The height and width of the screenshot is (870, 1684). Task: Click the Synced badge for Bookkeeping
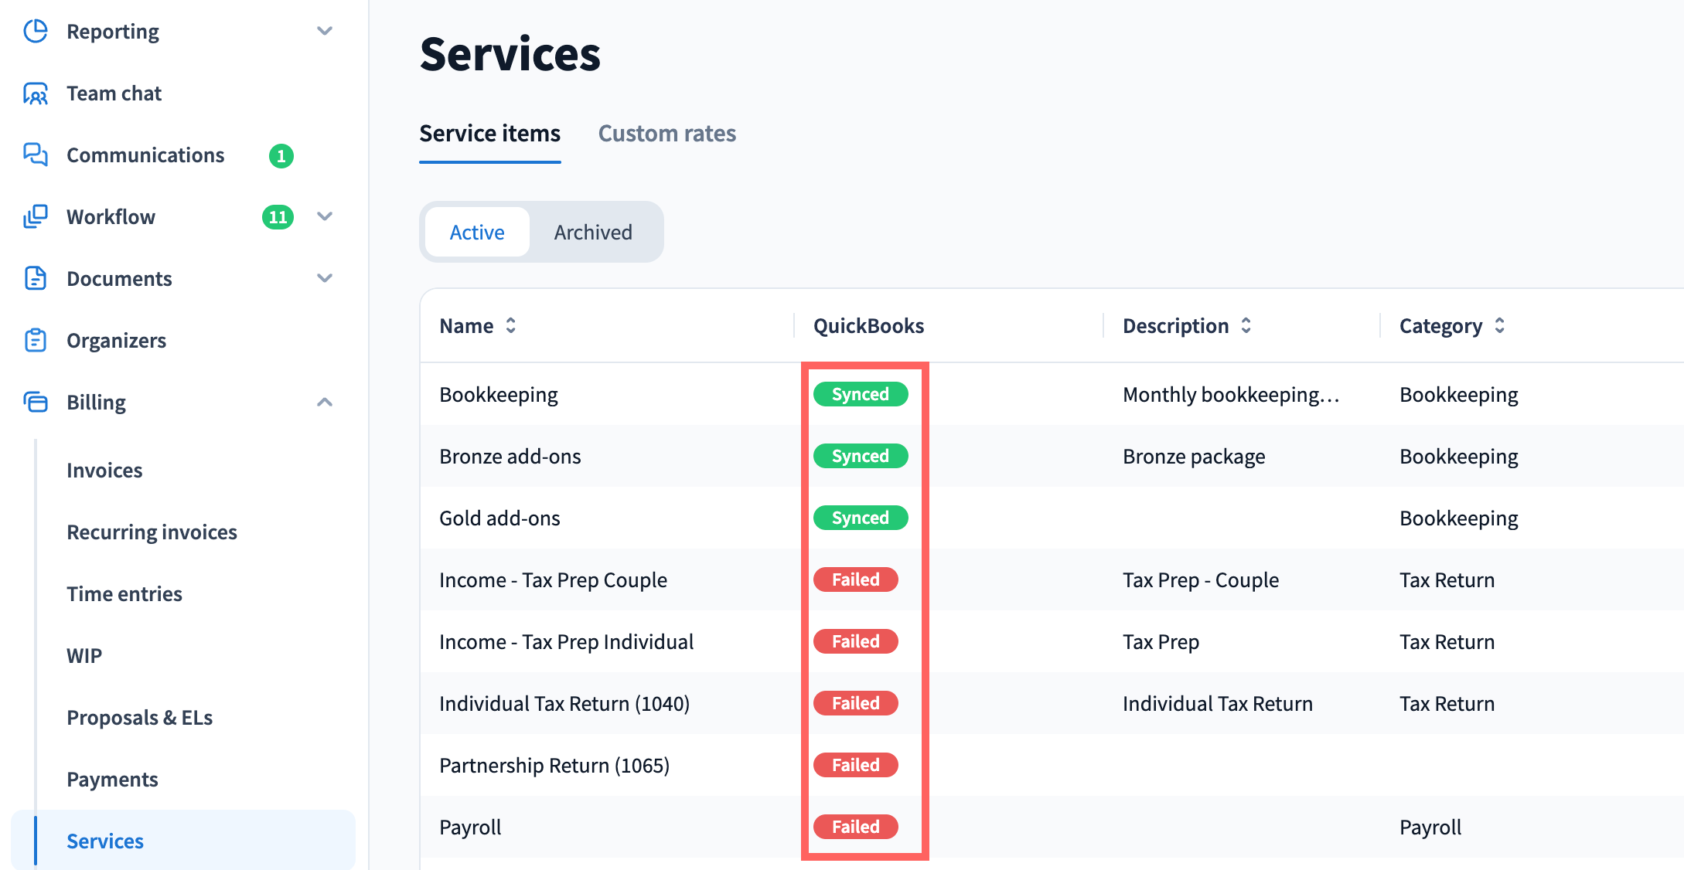[860, 394]
